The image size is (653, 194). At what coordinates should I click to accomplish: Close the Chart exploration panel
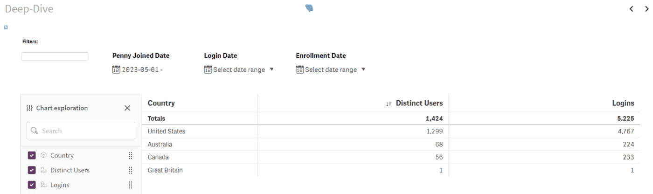(x=127, y=108)
